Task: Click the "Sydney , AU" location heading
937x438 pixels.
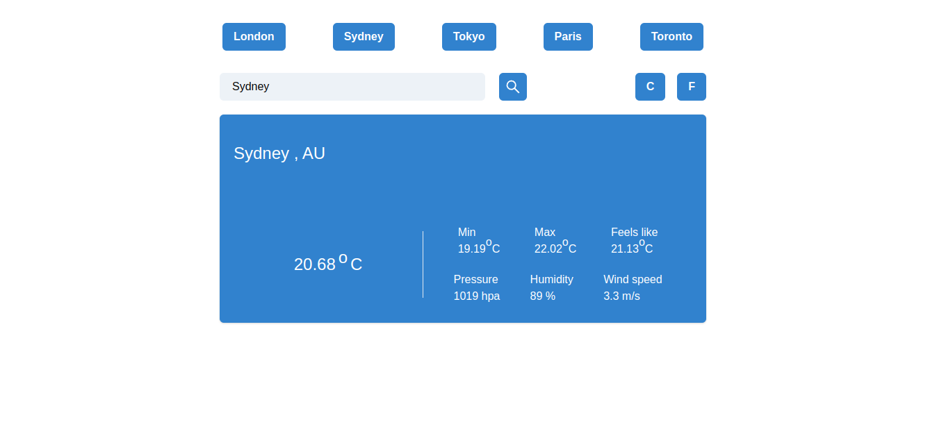Action: point(279,153)
